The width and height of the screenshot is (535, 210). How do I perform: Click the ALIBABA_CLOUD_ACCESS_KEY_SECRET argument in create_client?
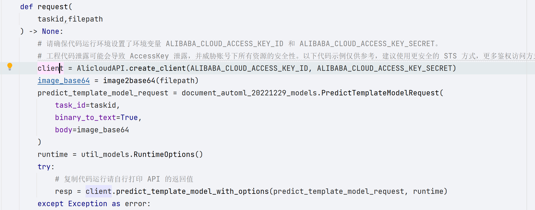tap(384, 68)
